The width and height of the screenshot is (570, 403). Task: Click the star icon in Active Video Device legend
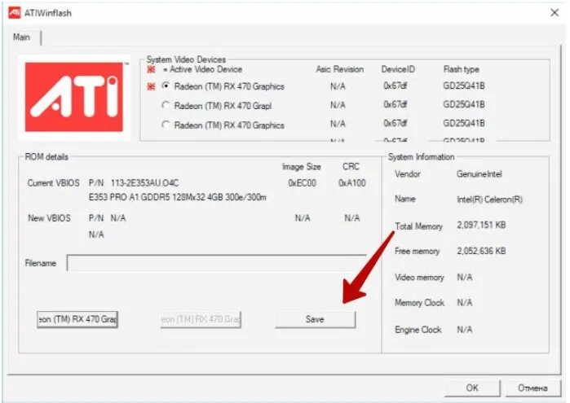(151, 69)
